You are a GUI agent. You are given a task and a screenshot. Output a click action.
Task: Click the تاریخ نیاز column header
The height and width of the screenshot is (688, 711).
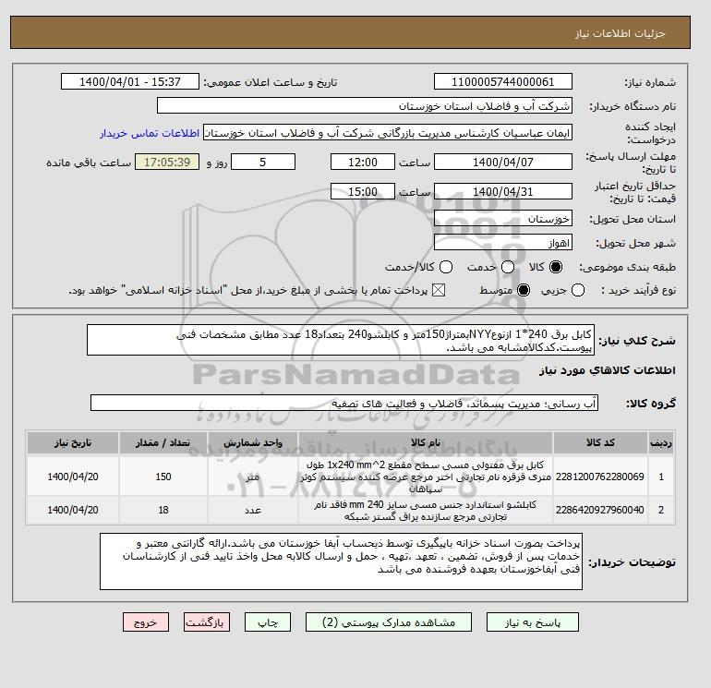pos(73,442)
